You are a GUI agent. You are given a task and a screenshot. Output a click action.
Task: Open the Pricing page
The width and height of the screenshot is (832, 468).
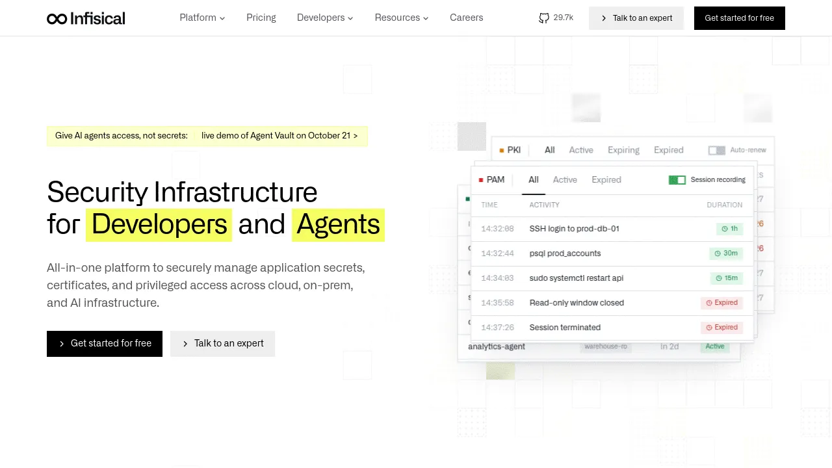[261, 18]
